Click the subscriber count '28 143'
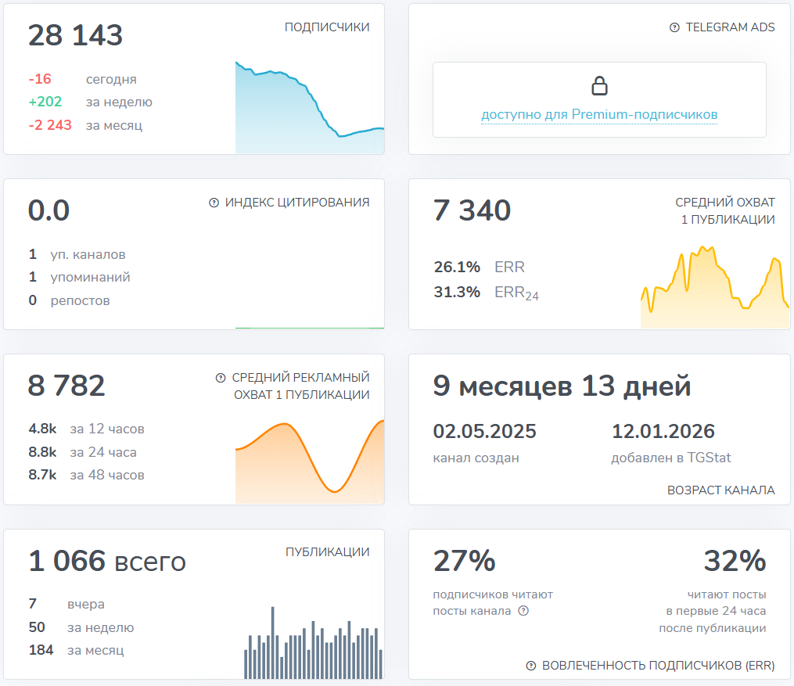This screenshot has width=794, height=686. [75, 35]
